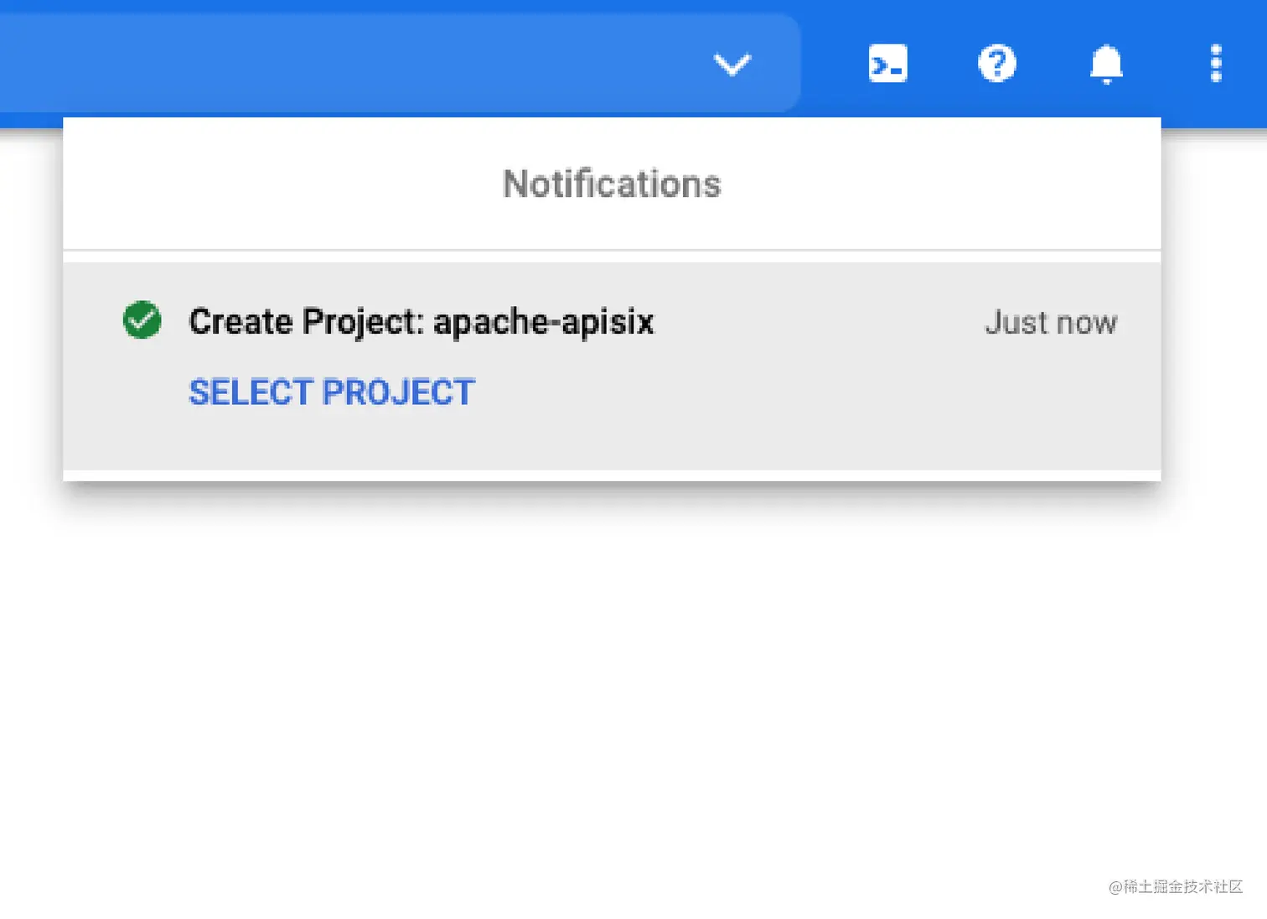
Task: Activate Cloud Shell from the top bar
Action: pos(887,64)
